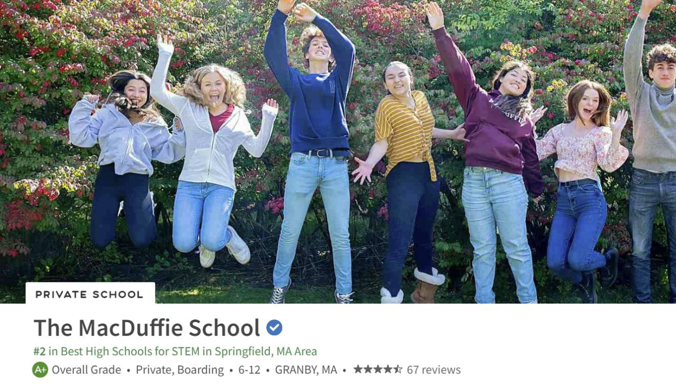This screenshot has width=676, height=389.
Task: Click The MacDuffie School heading
Action: (x=147, y=328)
